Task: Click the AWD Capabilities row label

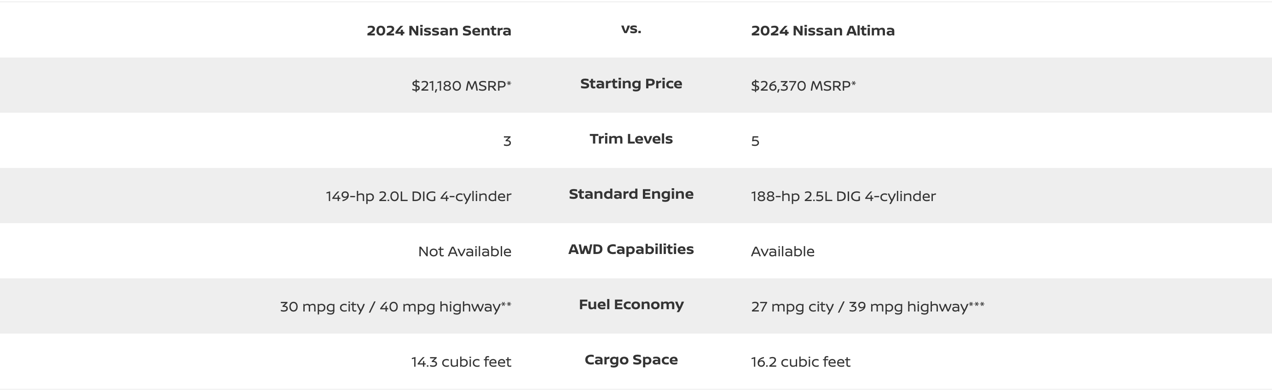Action: (631, 249)
